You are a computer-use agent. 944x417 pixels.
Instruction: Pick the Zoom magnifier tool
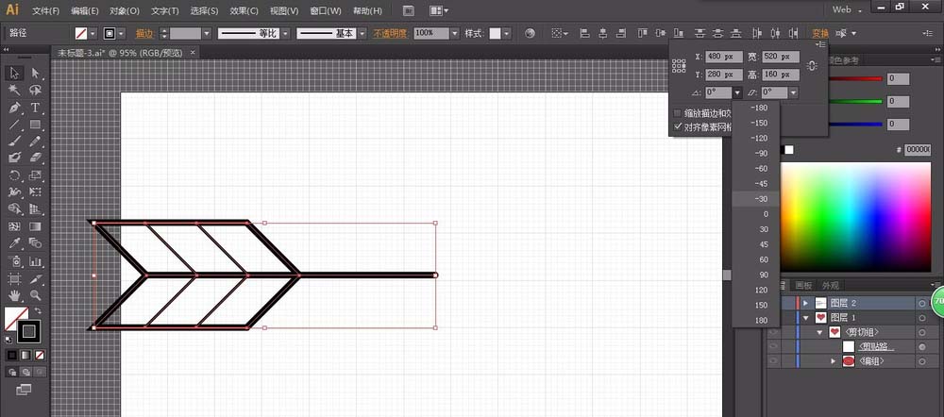click(x=36, y=295)
